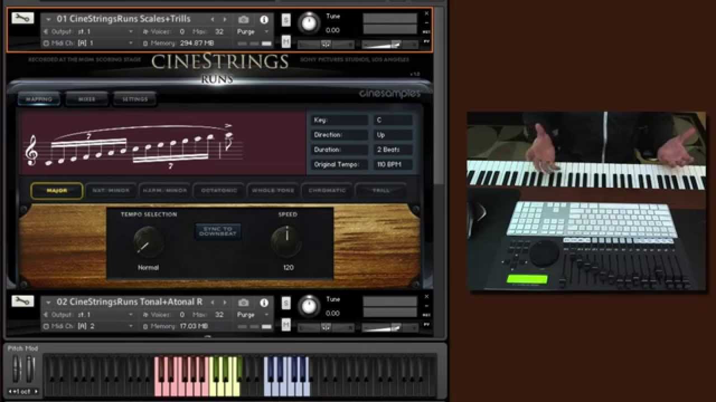Click the Speed knob
The height and width of the screenshot is (402, 716).
pos(286,242)
